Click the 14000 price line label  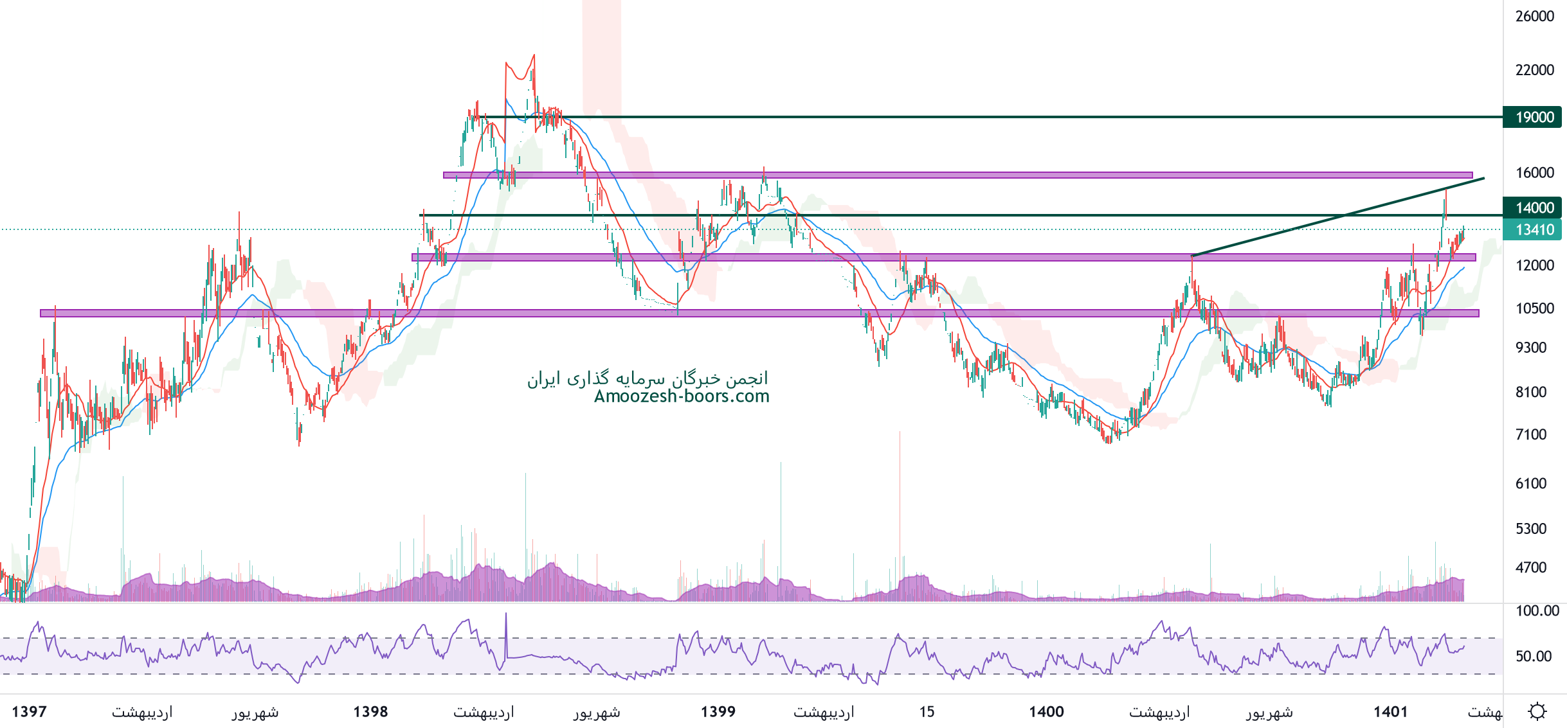[x=1534, y=208]
